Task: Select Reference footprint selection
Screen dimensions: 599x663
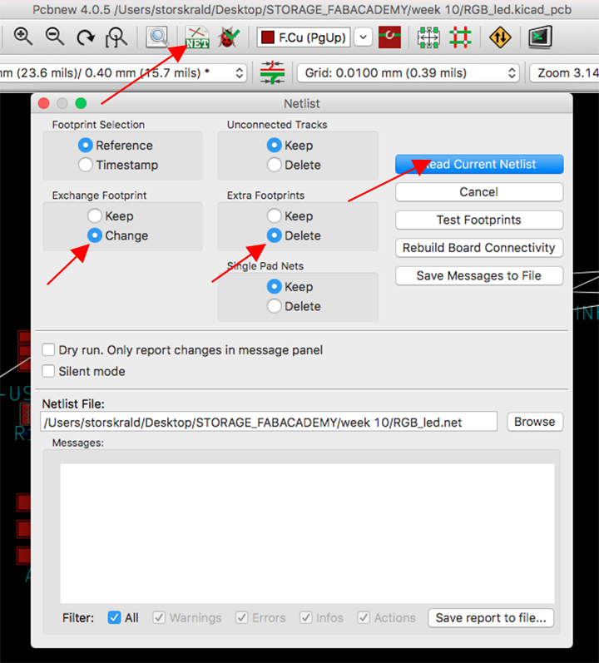Action: (x=86, y=146)
